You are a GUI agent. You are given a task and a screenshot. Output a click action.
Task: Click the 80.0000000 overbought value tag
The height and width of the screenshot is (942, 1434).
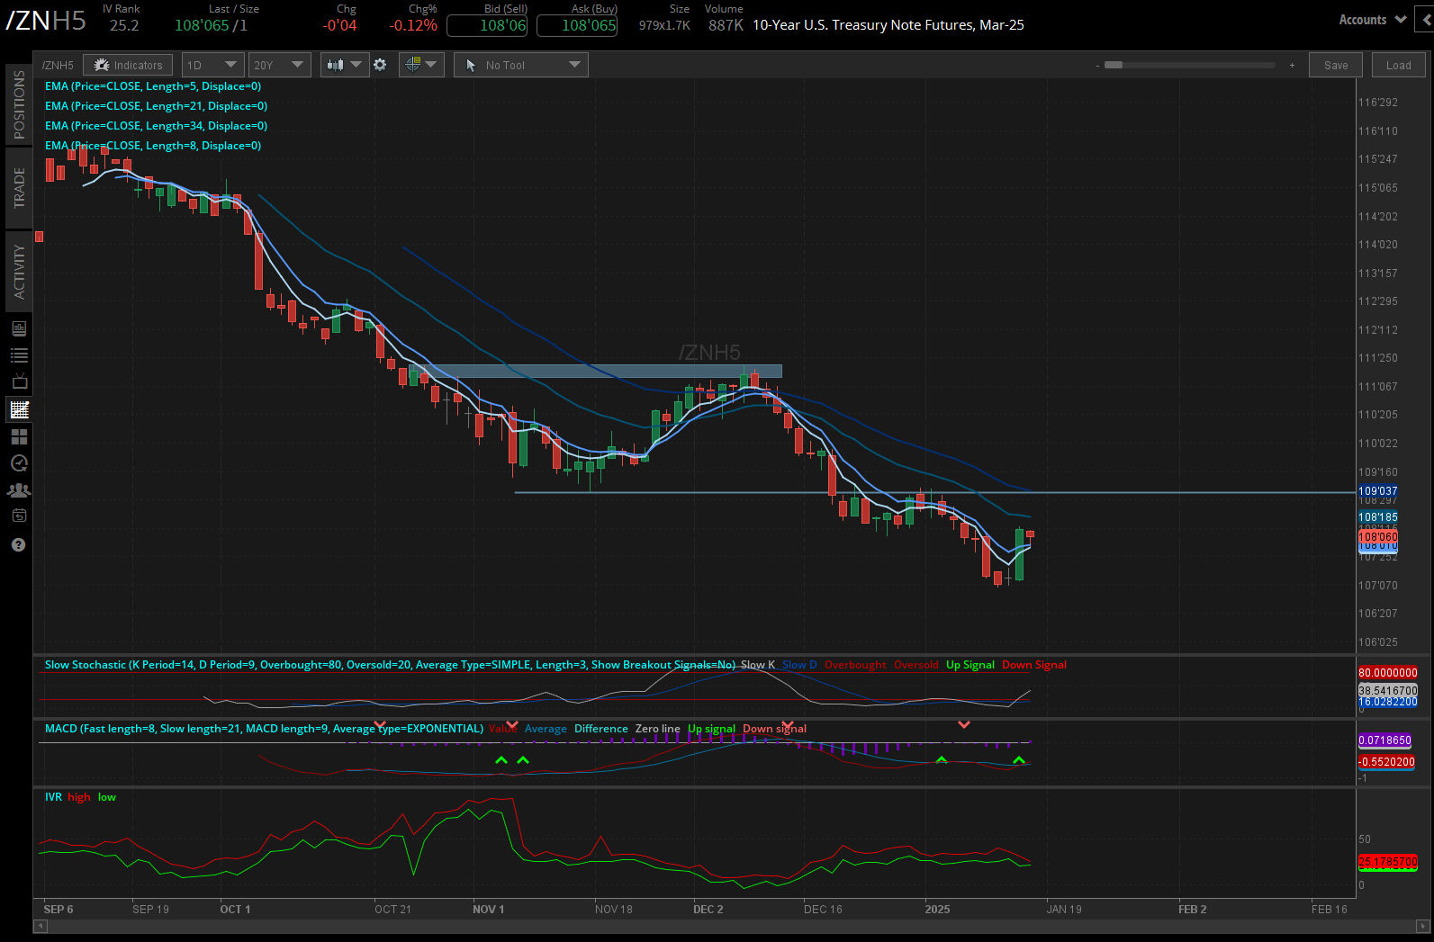click(1388, 672)
